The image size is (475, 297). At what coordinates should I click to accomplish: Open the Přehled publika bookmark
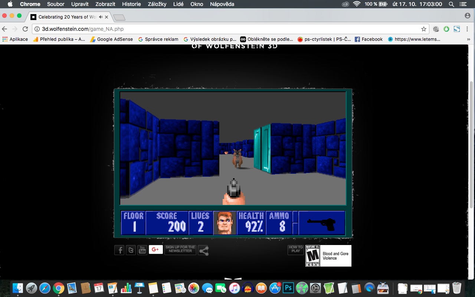pos(59,39)
